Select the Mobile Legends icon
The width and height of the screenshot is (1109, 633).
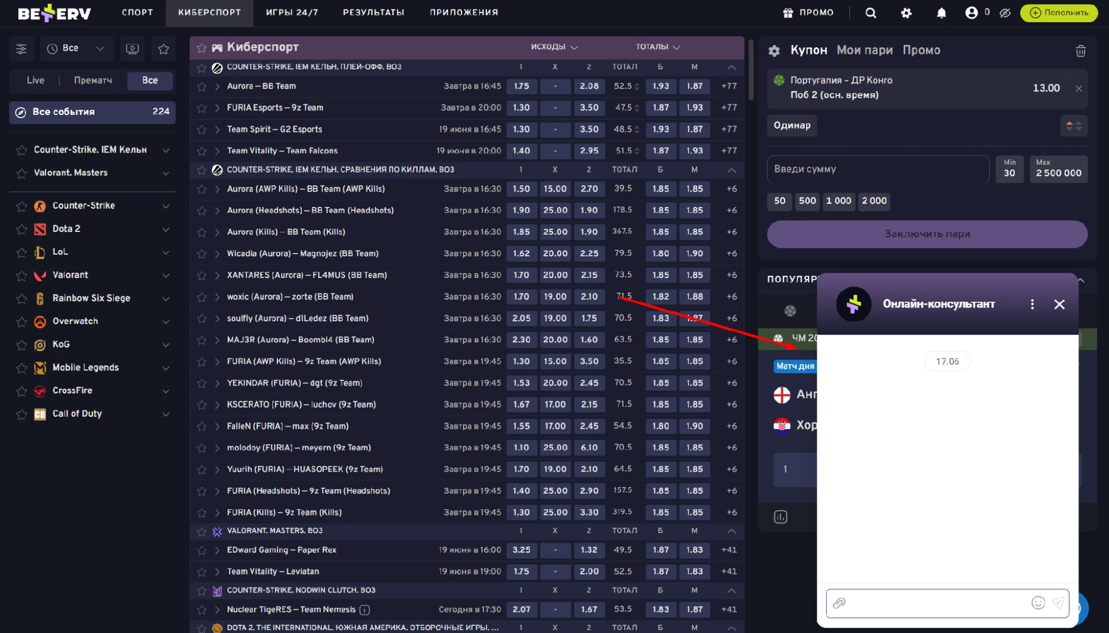tap(40, 368)
